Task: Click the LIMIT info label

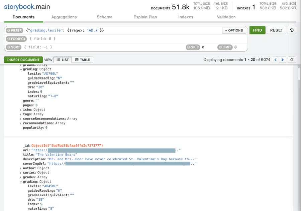Action: pyautogui.click(x=225, y=47)
